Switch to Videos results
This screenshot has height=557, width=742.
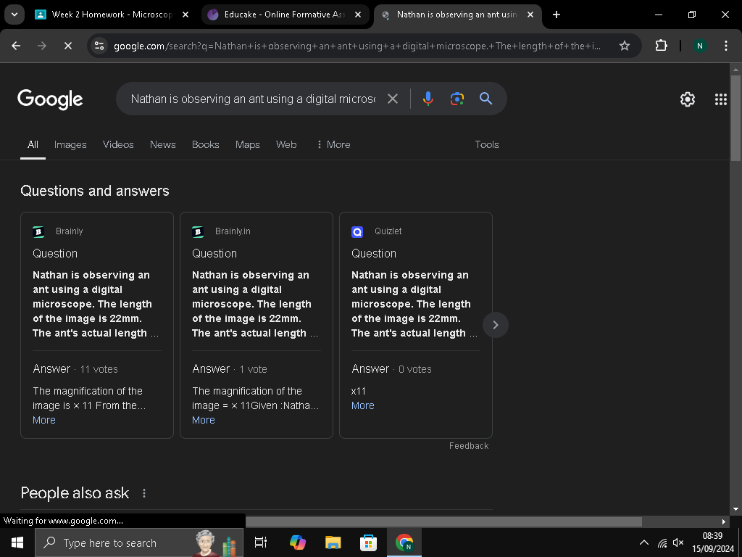tap(118, 144)
